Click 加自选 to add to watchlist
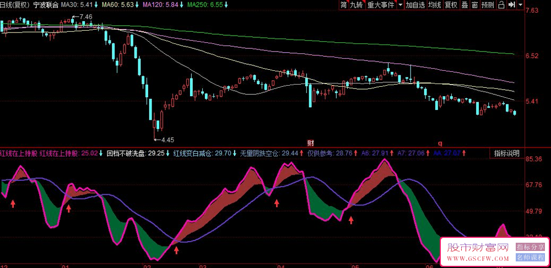This screenshot has width=551, height=268. pos(415,5)
